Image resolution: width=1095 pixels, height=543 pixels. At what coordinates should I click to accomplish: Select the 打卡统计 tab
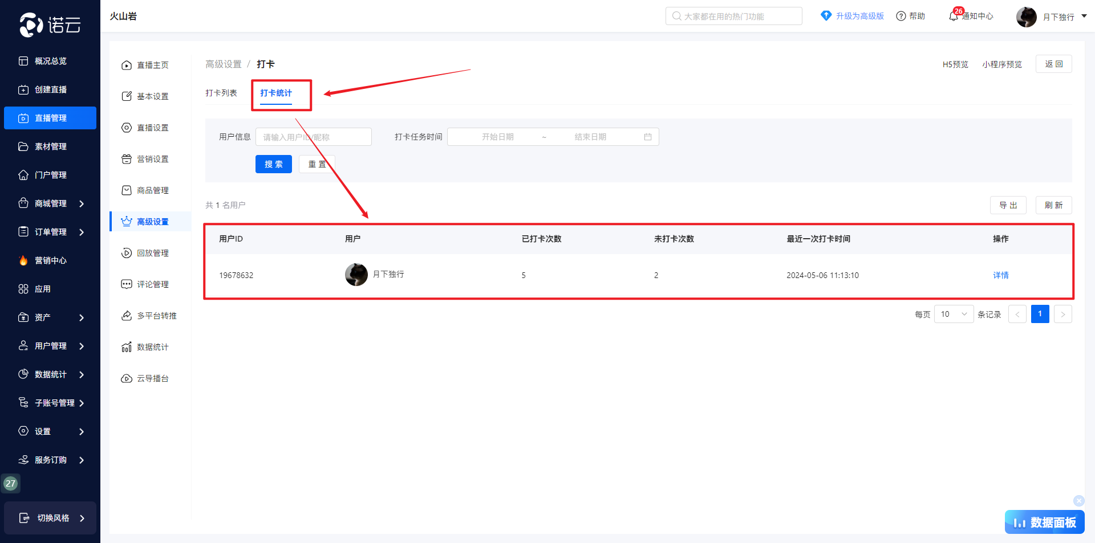(x=276, y=93)
